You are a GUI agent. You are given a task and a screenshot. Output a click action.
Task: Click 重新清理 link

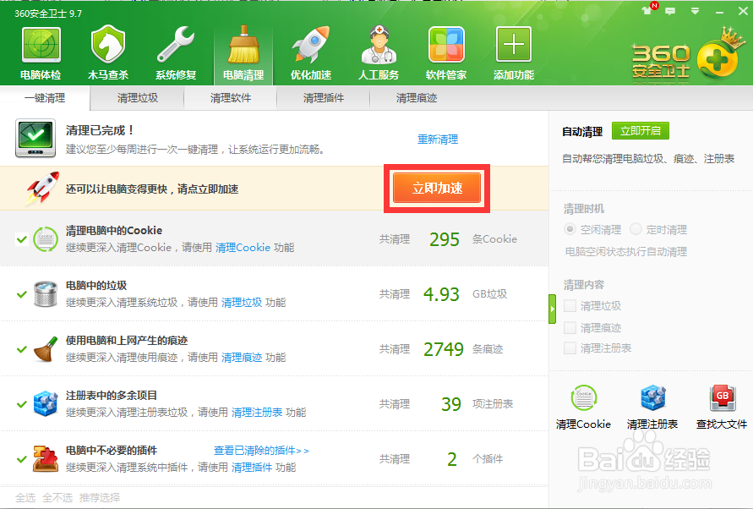438,140
